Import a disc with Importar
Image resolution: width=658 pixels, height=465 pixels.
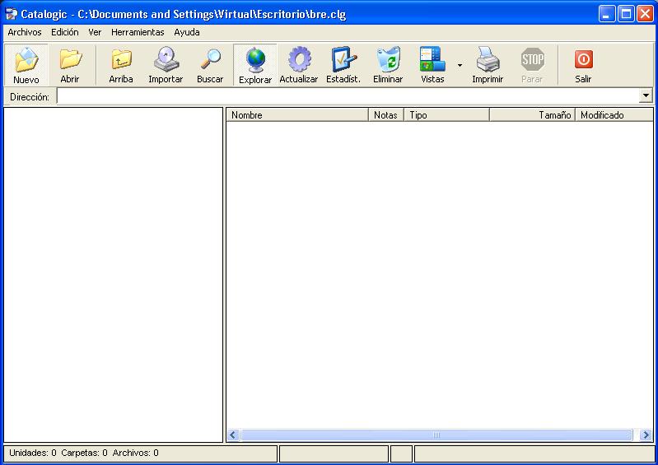166,65
